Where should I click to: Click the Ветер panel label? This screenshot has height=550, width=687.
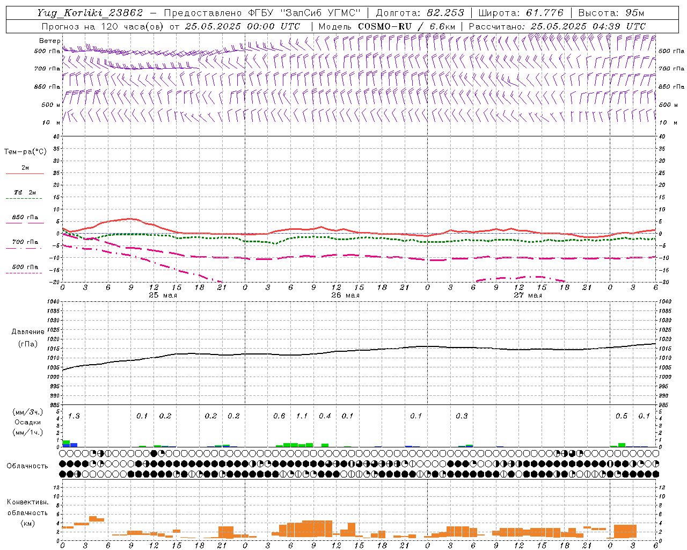coord(49,41)
